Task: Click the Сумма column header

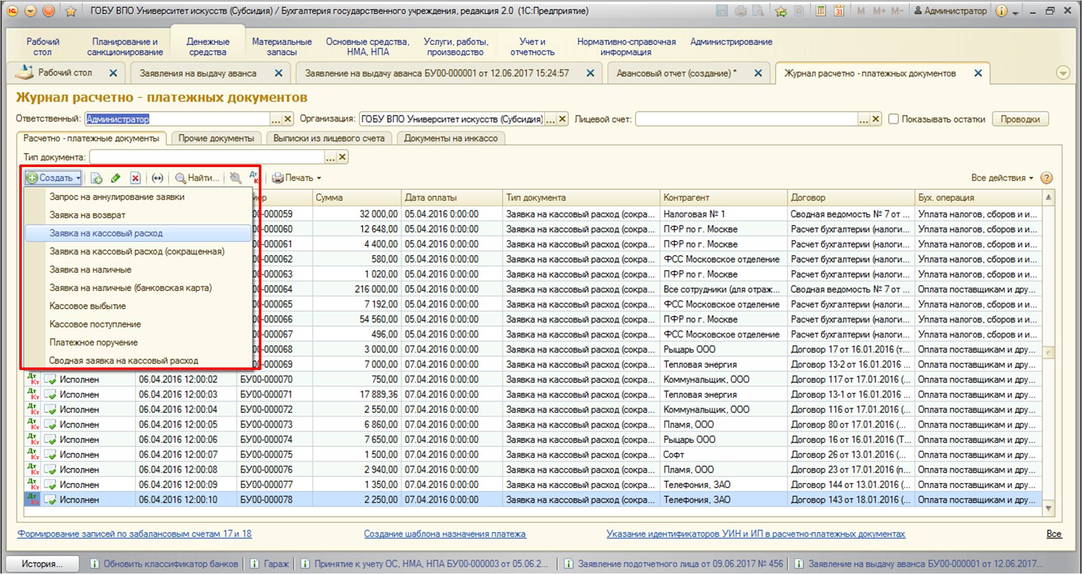Action: click(357, 197)
